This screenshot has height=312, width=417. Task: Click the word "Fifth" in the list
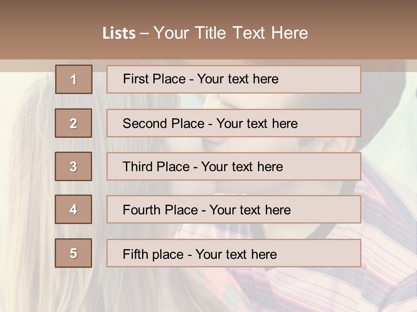136,254
